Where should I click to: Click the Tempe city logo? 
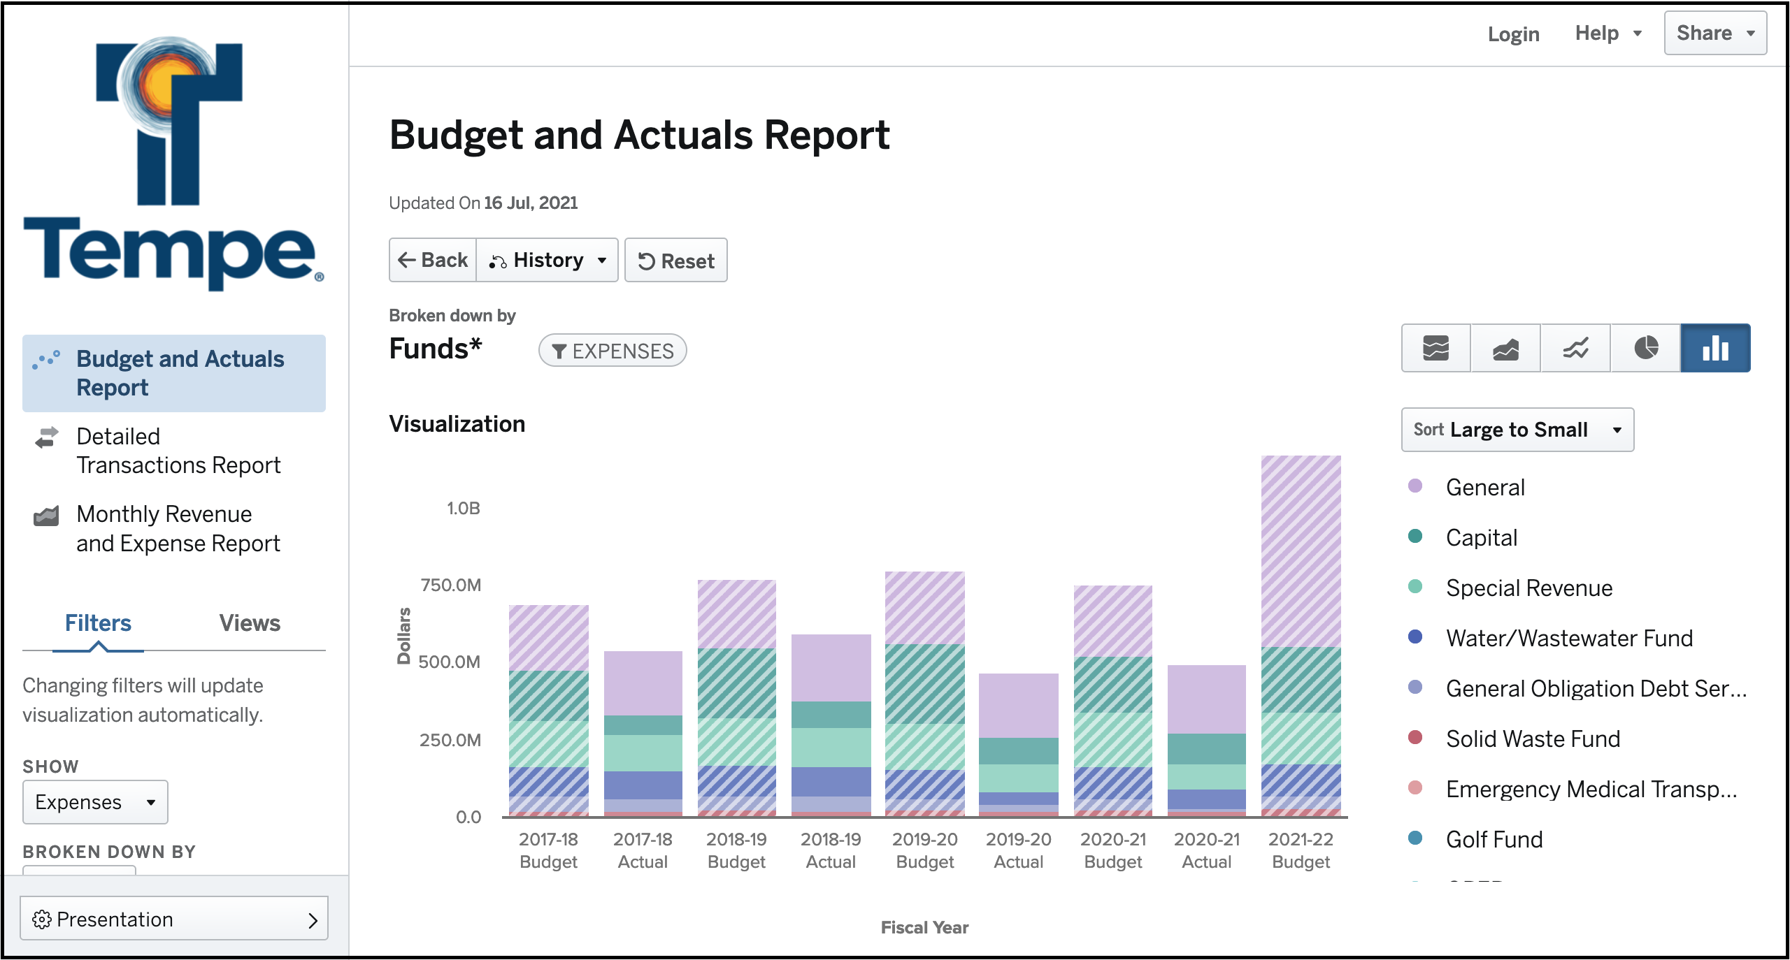point(173,165)
